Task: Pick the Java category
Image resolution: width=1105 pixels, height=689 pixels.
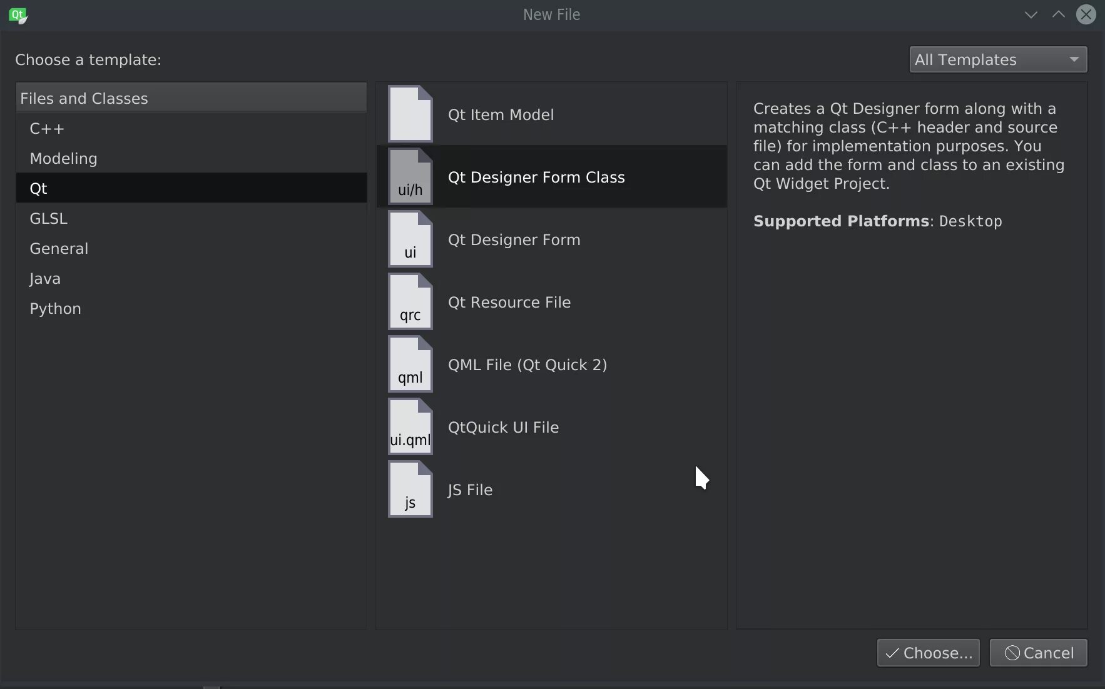Action: 45,279
